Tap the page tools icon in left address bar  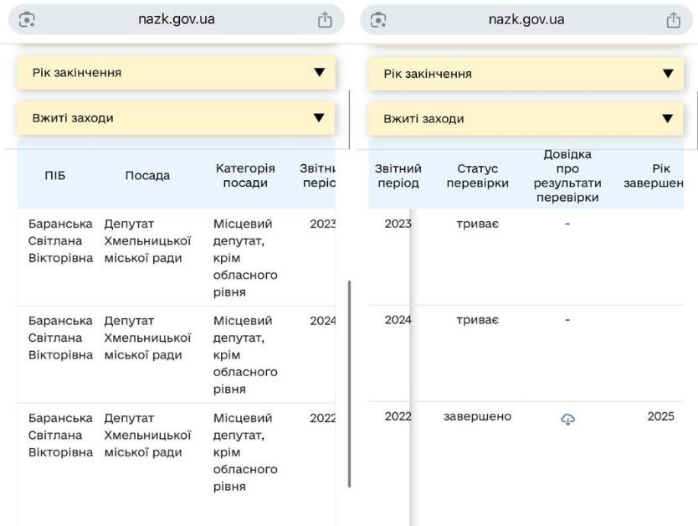tap(27, 20)
